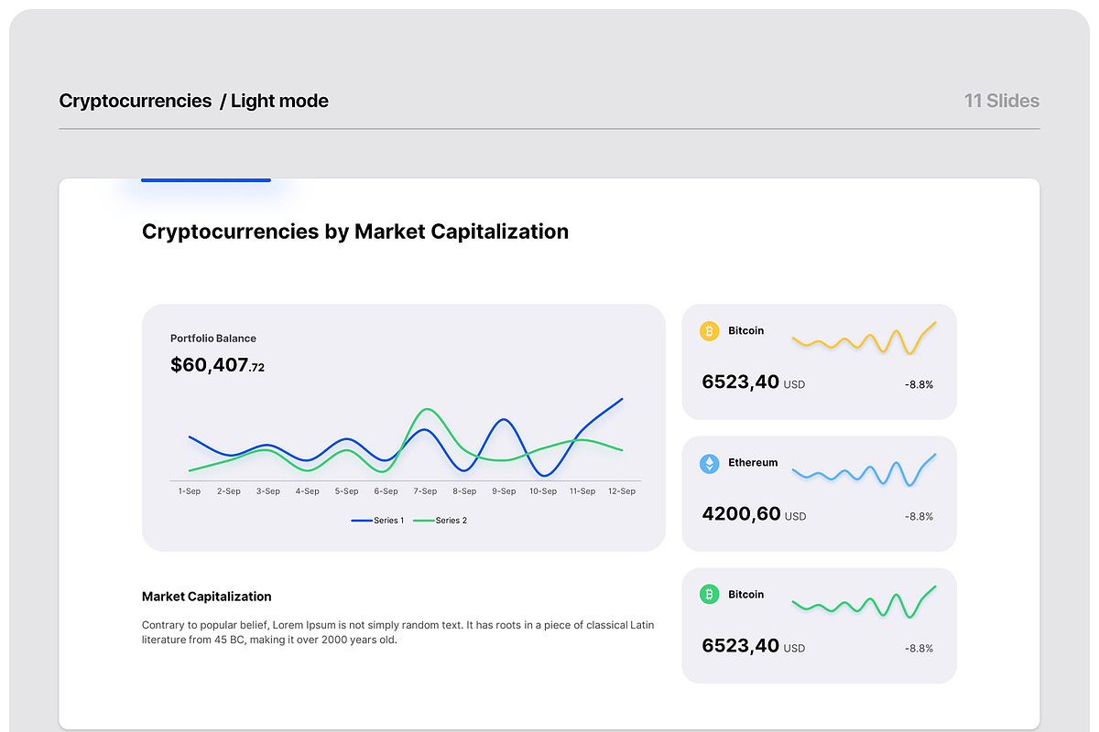1099x732 pixels.
Task: Select the $60,407.72 balance value
Action: 218,365
